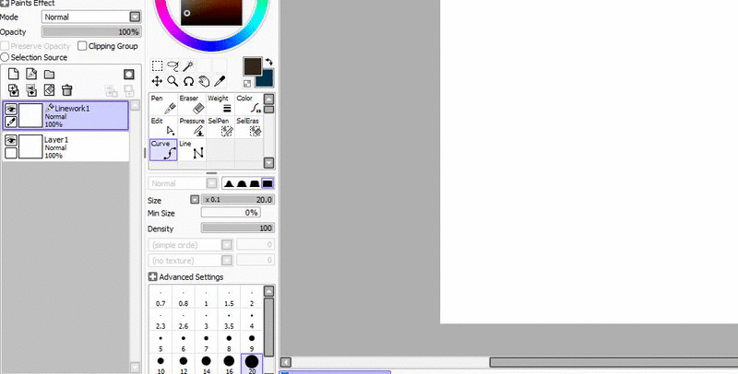This screenshot has width=738, height=374.
Task: Hide the Layer1 layer
Action: [x=11, y=140]
